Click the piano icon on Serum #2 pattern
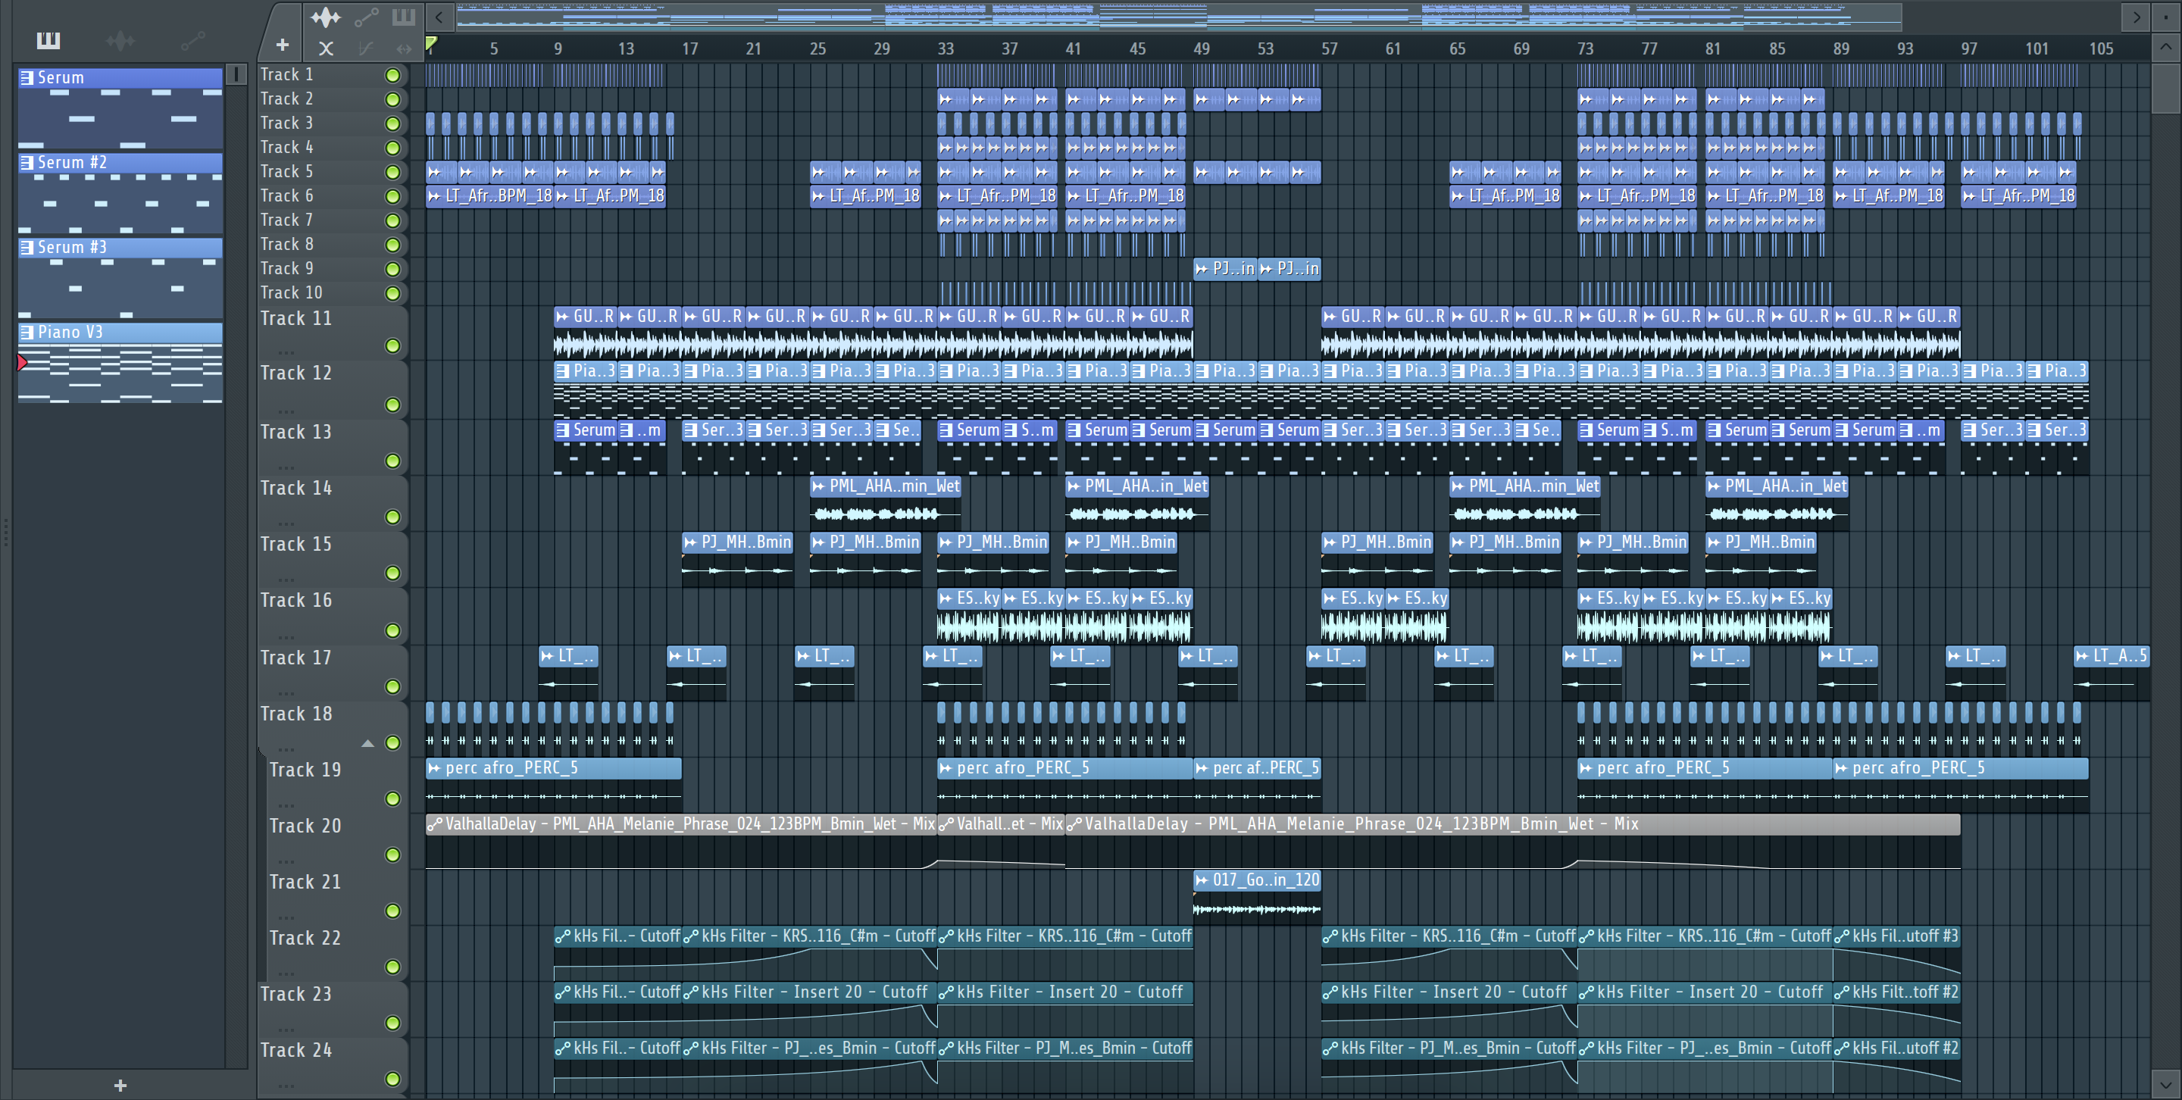 pos(27,163)
